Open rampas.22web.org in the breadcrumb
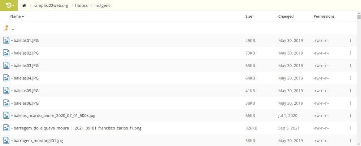The image size is (361, 146). (x=51, y=5)
